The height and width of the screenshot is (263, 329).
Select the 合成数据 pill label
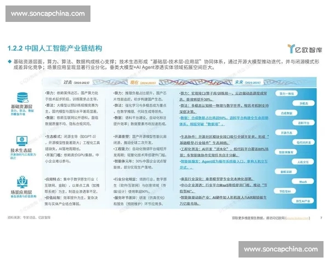[x=286, y=113]
